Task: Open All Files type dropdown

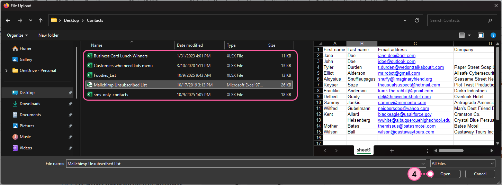Action: (x=463, y=164)
